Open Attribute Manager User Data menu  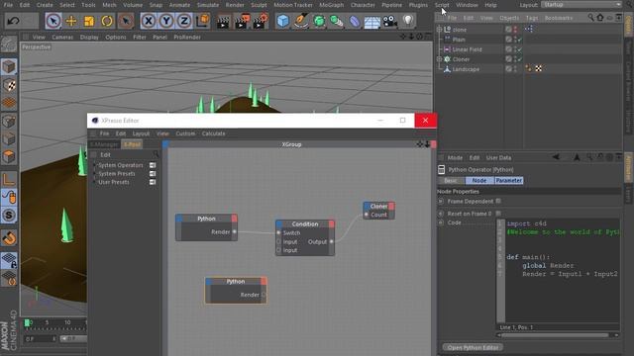point(498,157)
